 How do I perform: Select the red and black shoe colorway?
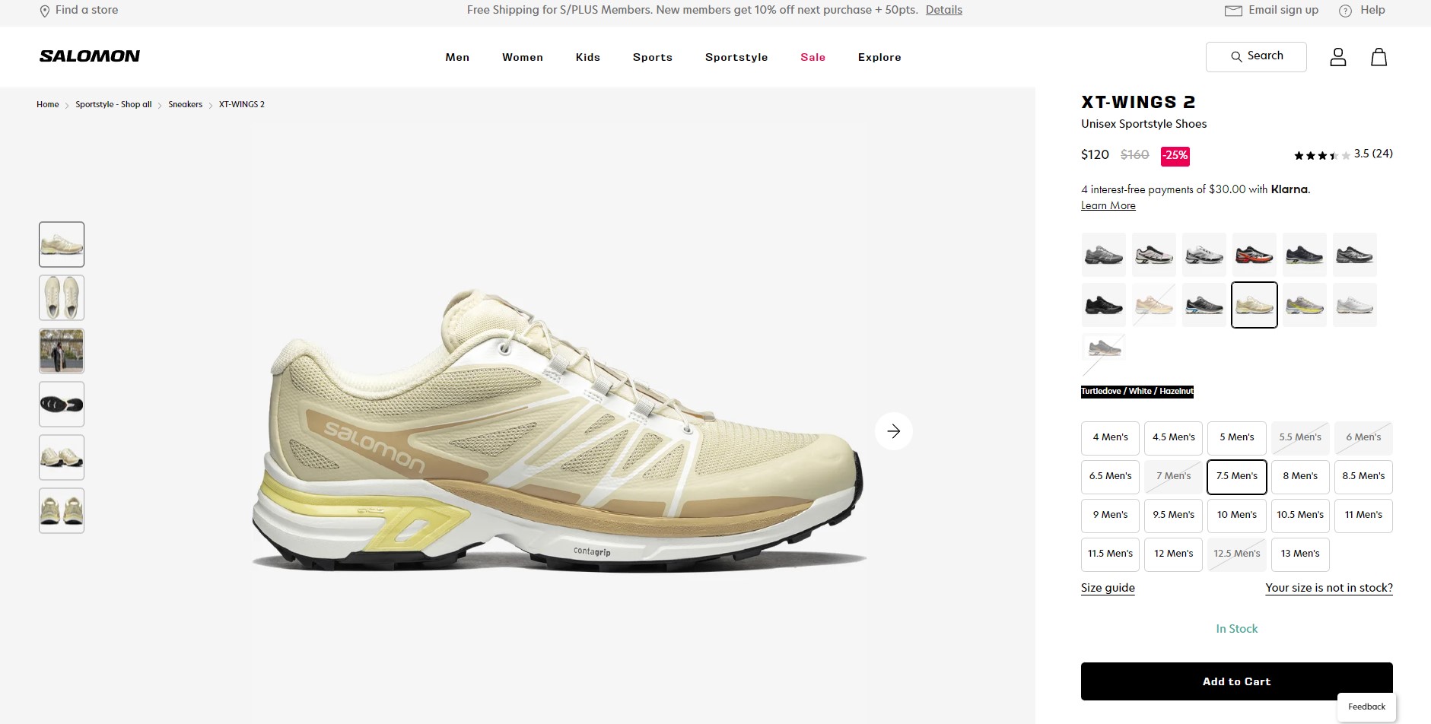tap(1254, 255)
